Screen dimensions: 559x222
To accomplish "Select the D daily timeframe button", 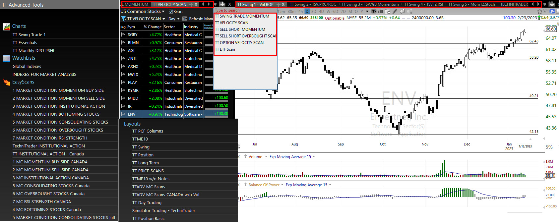I will pyautogui.click(x=307, y=11).
